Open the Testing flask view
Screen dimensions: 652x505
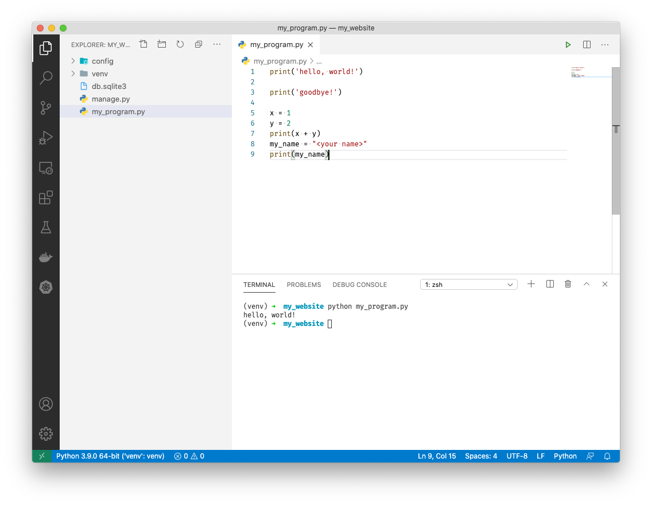(46, 227)
